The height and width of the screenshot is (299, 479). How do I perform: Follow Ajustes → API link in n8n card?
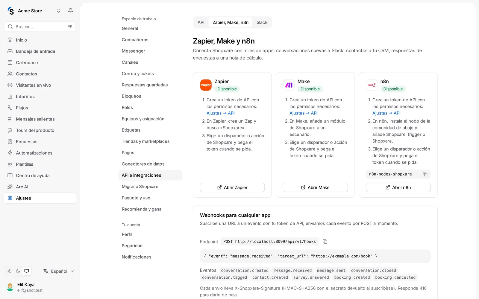click(386, 113)
